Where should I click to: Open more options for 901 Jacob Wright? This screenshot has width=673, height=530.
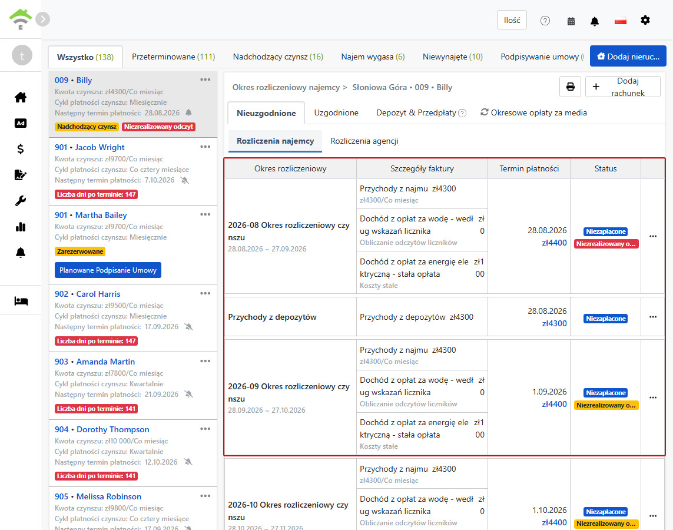click(x=205, y=147)
